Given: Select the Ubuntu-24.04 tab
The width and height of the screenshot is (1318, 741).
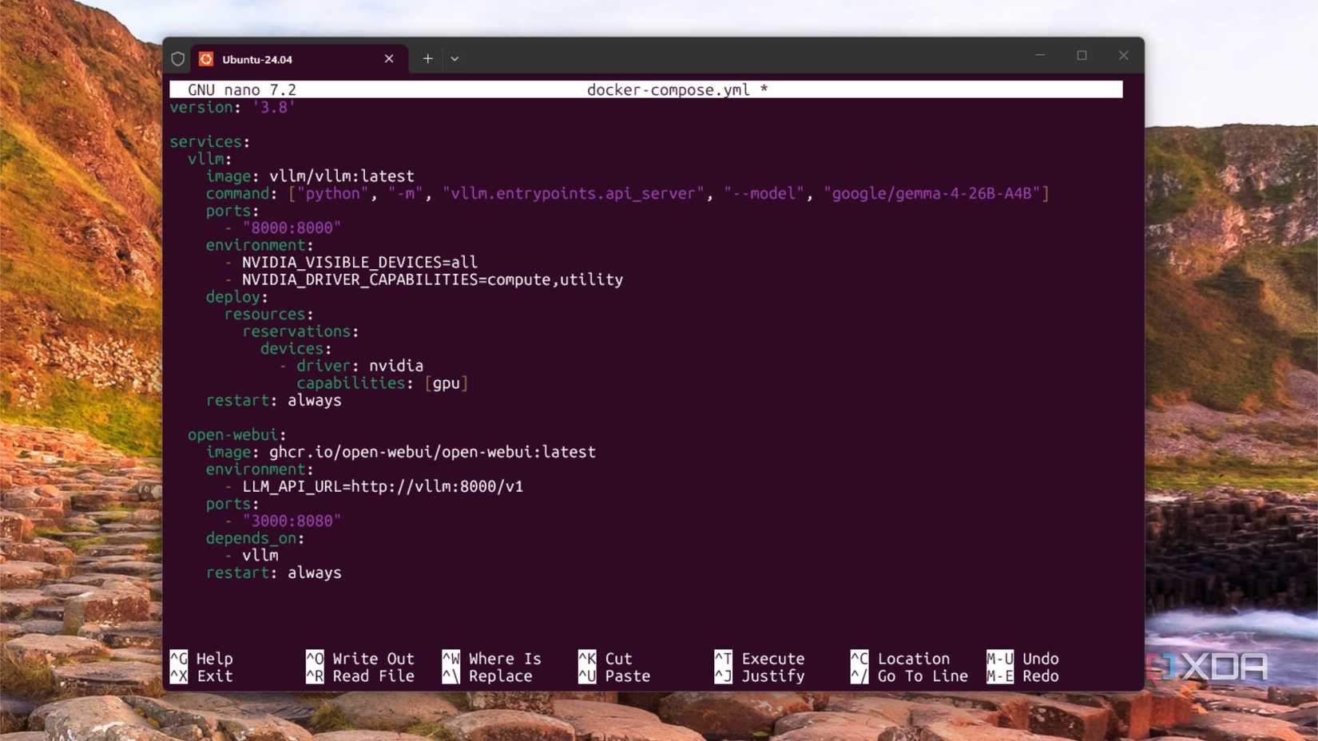Looking at the screenshot, I should click(299, 59).
